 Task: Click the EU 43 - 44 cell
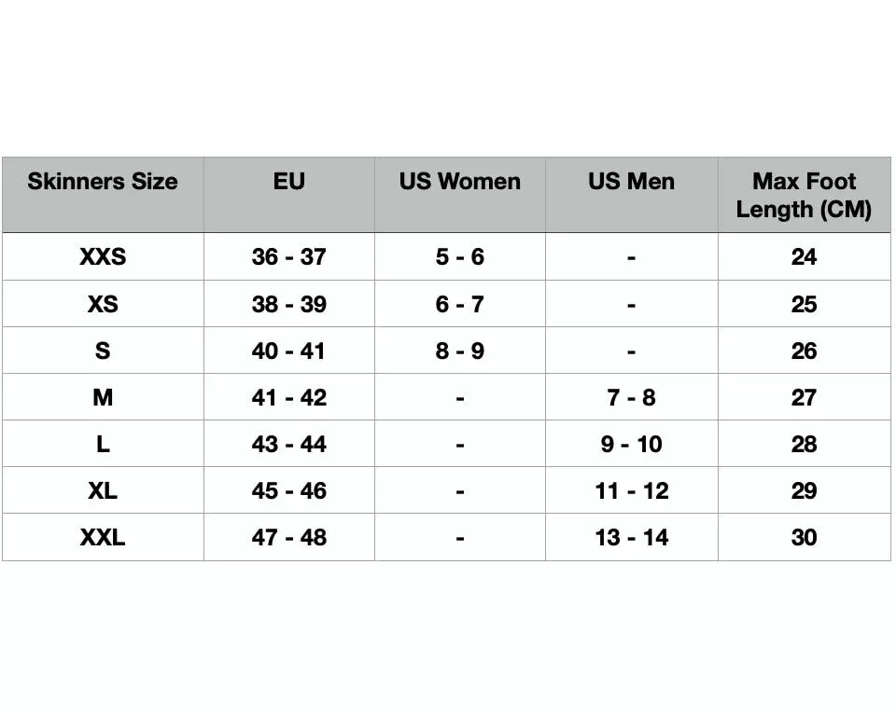[289, 444]
